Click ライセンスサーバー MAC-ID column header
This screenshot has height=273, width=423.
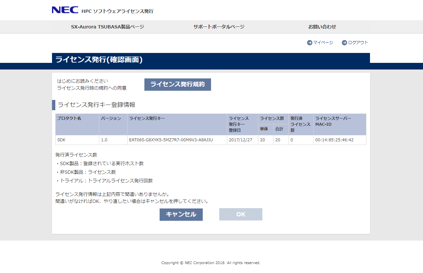pyautogui.click(x=340, y=124)
